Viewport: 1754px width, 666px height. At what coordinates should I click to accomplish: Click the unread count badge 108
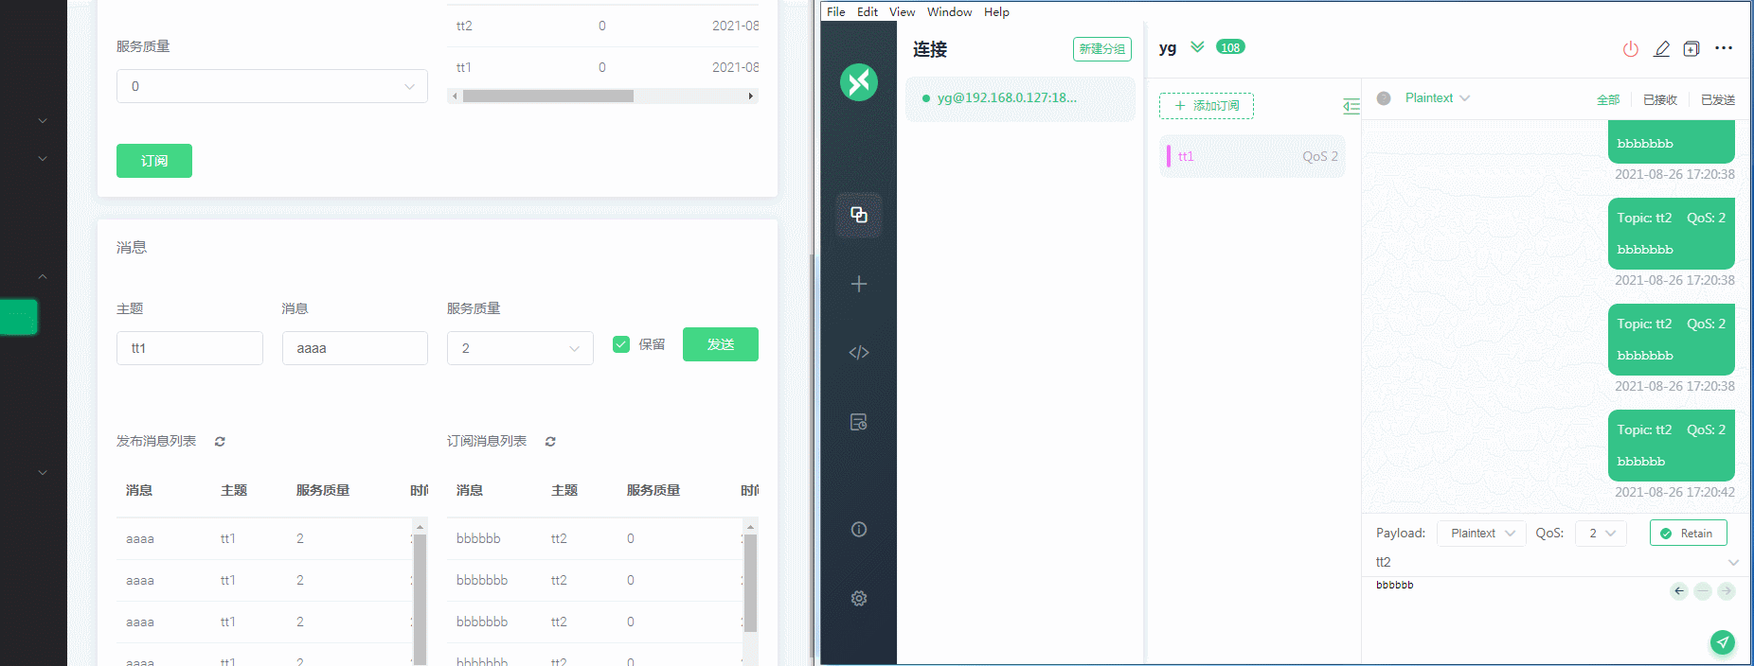(x=1230, y=47)
